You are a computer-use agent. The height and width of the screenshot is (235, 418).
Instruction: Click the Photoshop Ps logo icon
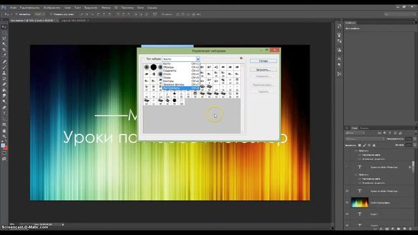[x=4, y=7]
